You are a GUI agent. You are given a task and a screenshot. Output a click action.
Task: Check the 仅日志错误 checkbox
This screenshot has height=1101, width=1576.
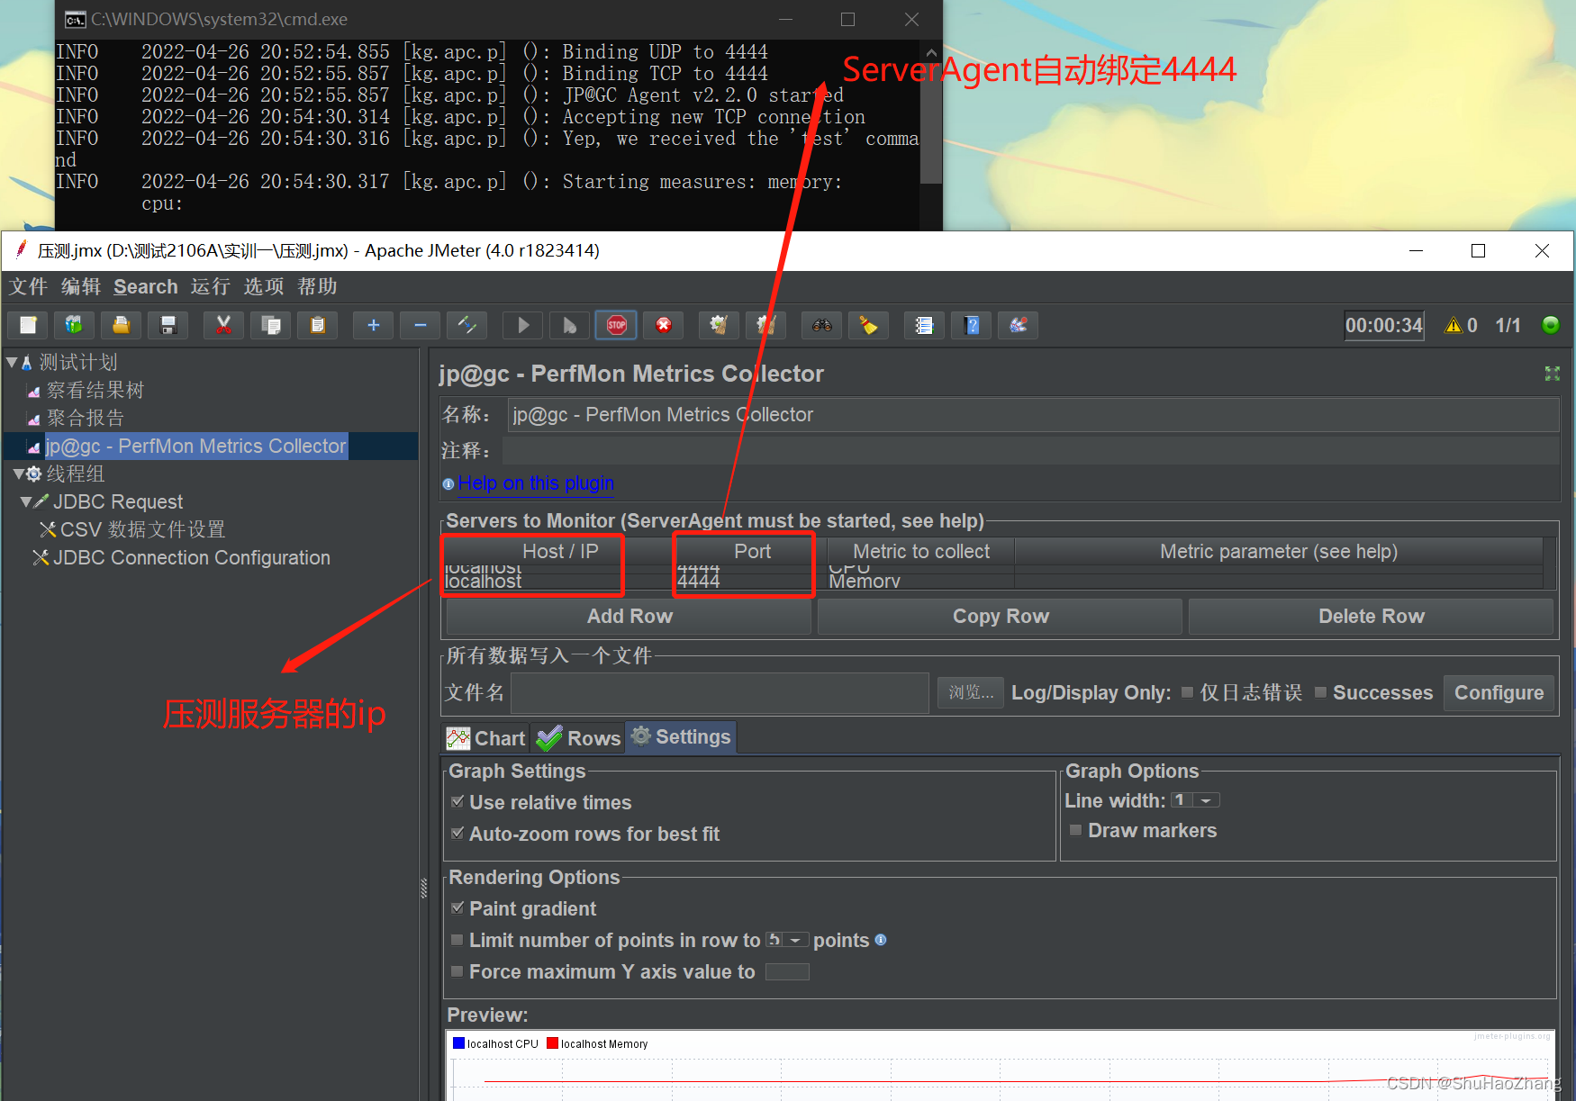1187,692
